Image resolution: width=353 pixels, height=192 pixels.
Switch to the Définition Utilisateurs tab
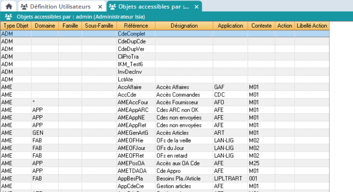coord(60,6)
